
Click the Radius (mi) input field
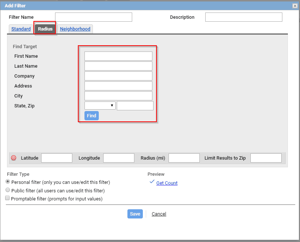tap(184, 158)
